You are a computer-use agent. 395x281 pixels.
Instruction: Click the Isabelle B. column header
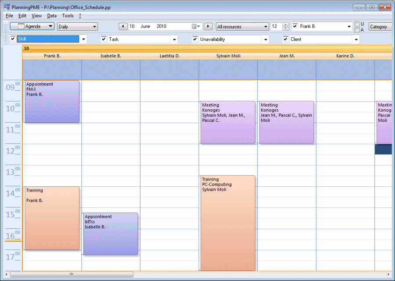pyautogui.click(x=111, y=56)
